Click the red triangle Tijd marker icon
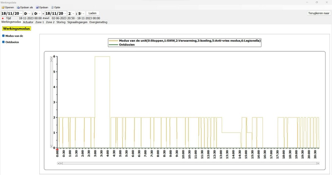 click(x=2, y=18)
